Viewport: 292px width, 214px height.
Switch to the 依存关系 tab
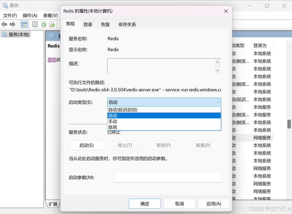(x=127, y=25)
